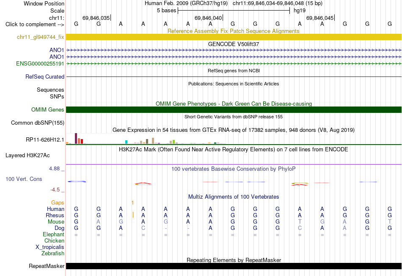Click 'Click to complement -->' label

pyautogui.click(x=35, y=25)
